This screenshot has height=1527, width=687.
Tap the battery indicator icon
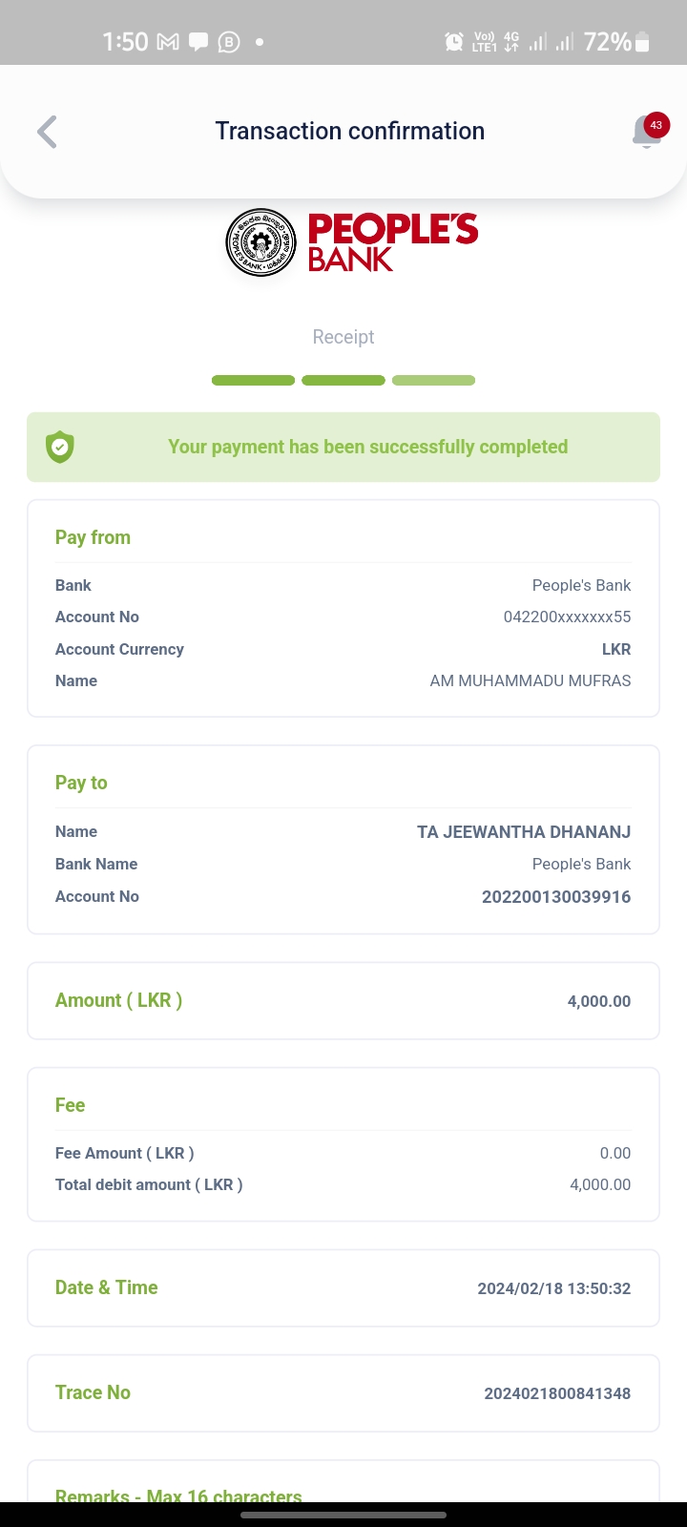pyautogui.click(x=642, y=42)
